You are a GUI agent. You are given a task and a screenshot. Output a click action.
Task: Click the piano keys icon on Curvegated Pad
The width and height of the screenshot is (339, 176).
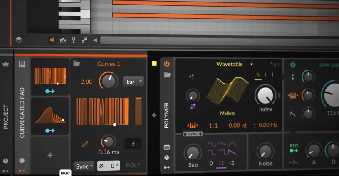pos(22,64)
